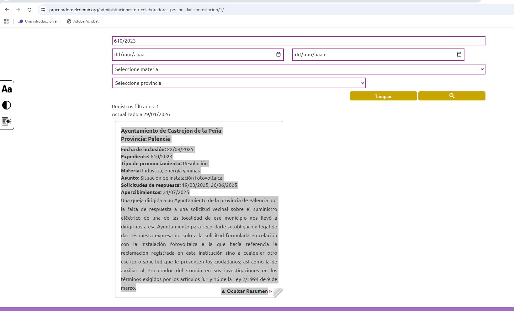Reload the page with refresh icon
The width and height of the screenshot is (514, 311).
click(x=29, y=10)
